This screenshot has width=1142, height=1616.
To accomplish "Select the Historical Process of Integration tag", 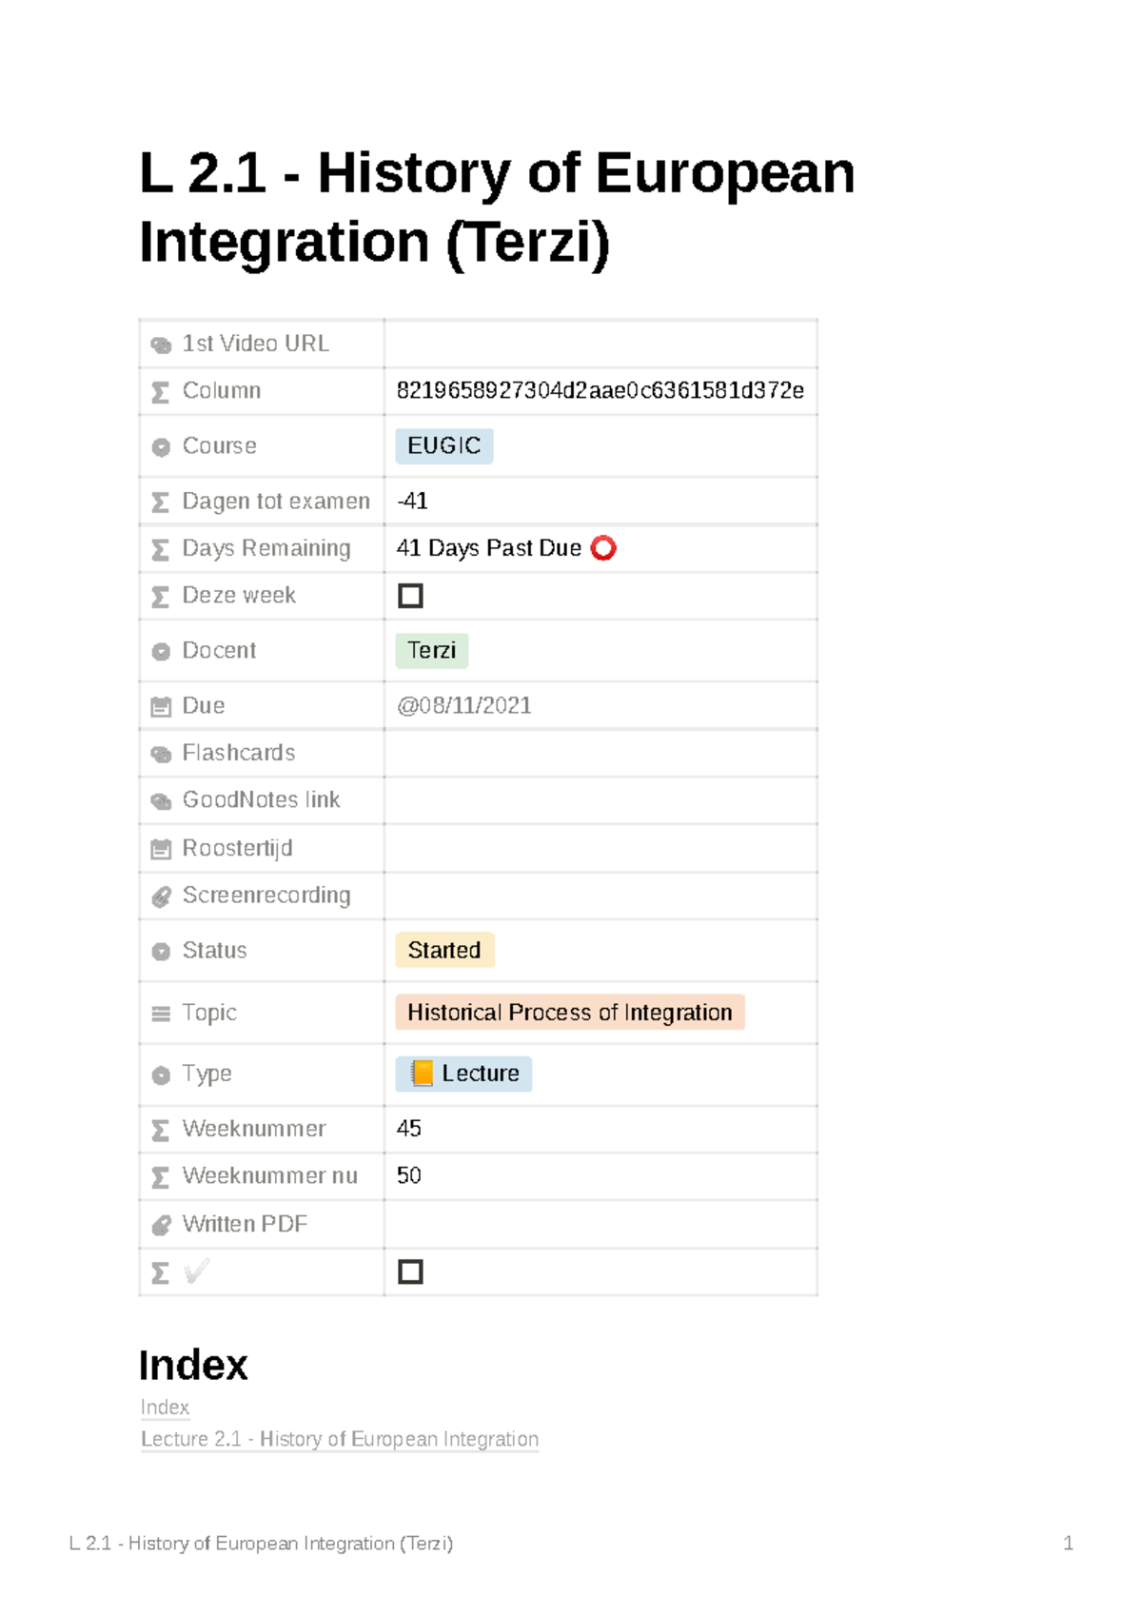I will click(569, 1013).
